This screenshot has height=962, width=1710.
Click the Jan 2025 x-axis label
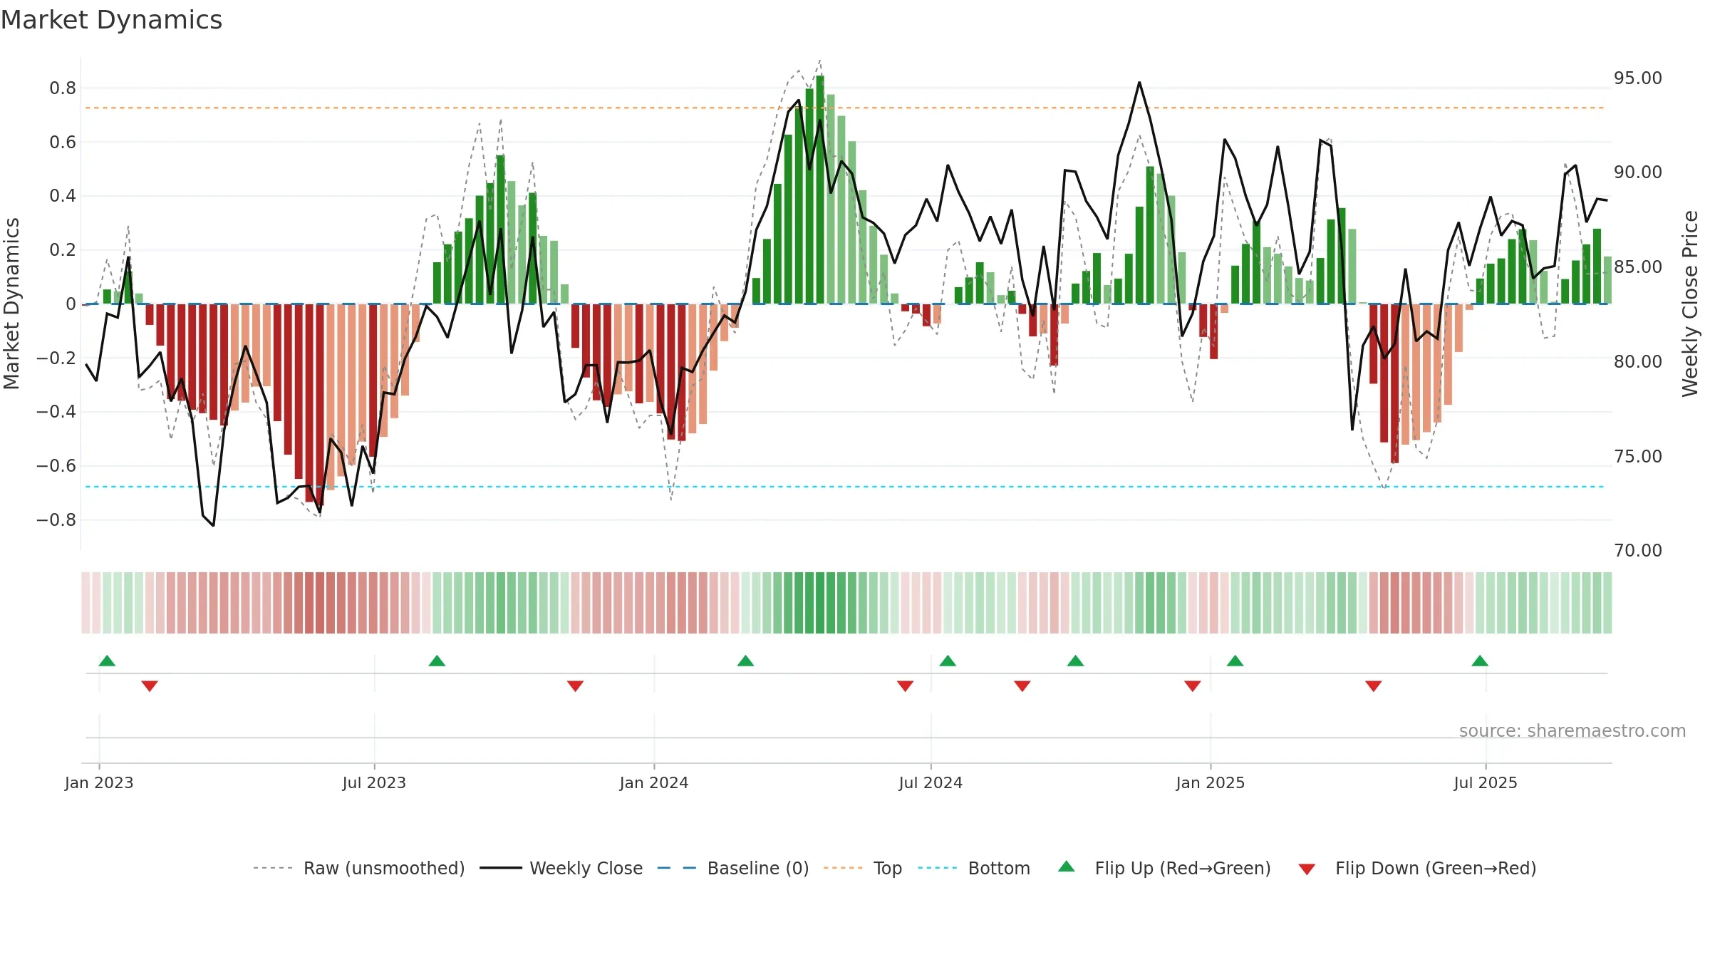(x=1211, y=782)
